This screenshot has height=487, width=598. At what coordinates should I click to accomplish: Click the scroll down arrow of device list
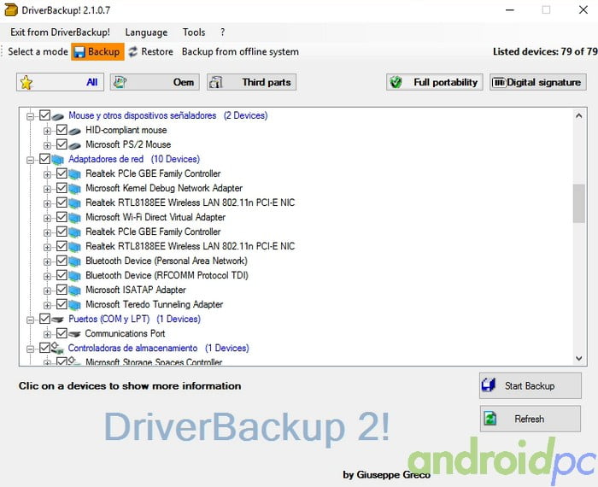(x=578, y=358)
